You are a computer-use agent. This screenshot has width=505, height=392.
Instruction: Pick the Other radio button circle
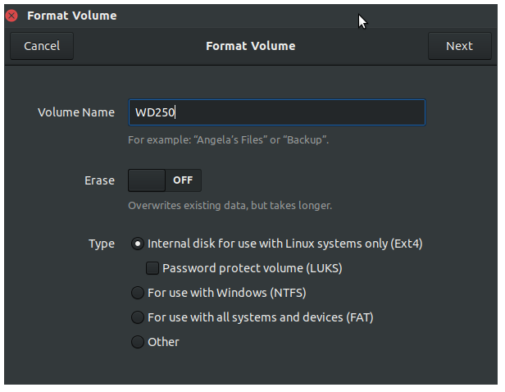[x=138, y=342]
